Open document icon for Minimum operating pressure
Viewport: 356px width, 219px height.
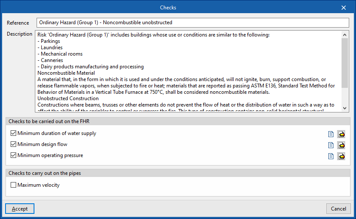[331, 156]
